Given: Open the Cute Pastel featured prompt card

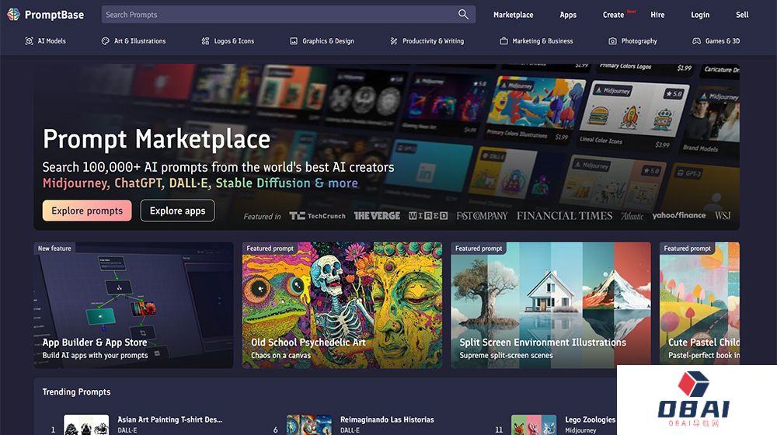Looking at the screenshot, I should click(x=700, y=305).
